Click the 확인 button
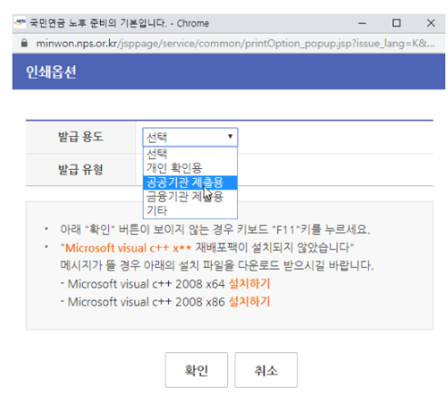This screenshot has height=414, width=448. pos(196,370)
